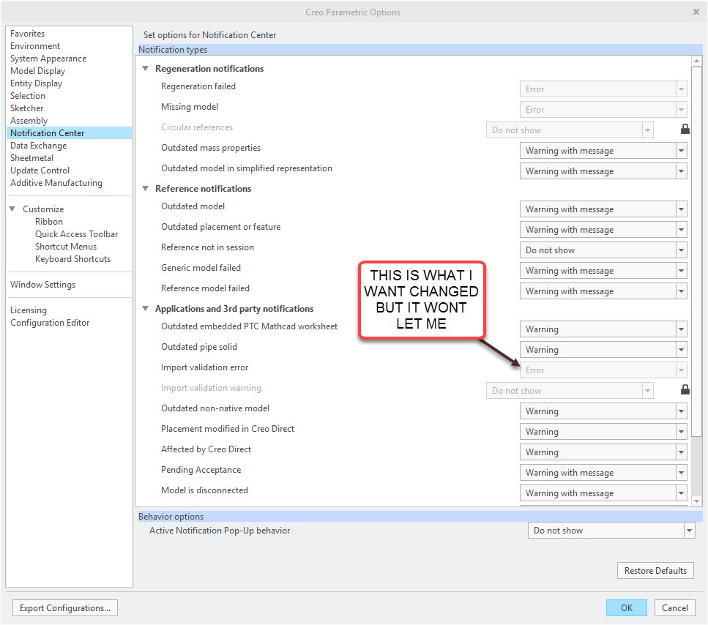Confirm changes with the OK button
The width and height of the screenshot is (708, 625).
click(626, 607)
